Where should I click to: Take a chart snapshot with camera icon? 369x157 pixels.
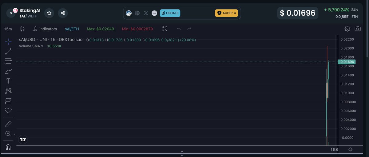[x=358, y=29]
